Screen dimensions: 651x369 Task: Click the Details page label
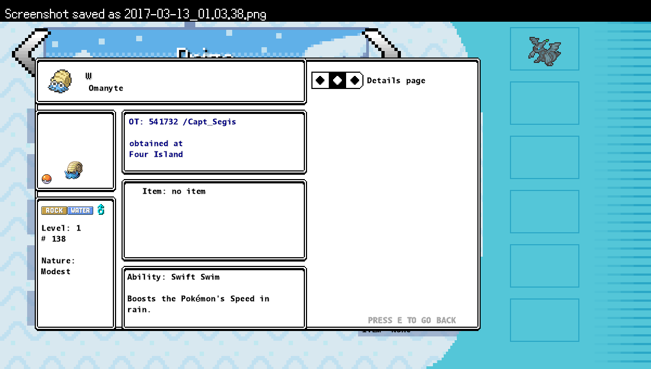click(396, 81)
